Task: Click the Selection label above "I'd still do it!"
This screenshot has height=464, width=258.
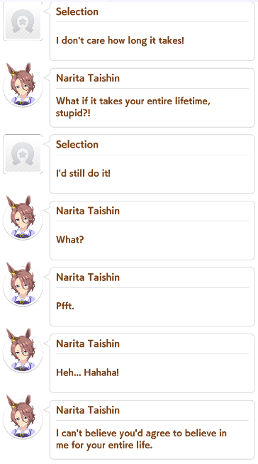Action: tap(77, 145)
